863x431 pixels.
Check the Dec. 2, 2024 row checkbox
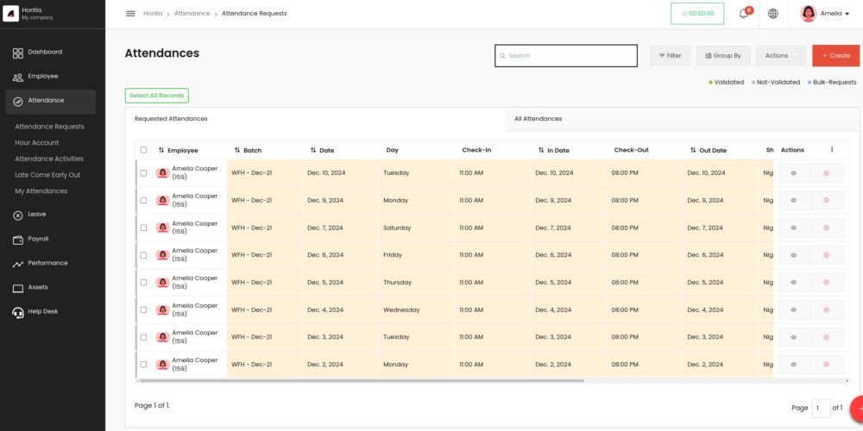coord(143,364)
